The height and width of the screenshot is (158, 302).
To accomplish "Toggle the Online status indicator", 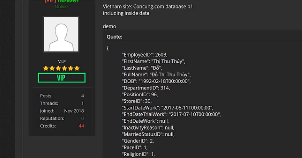I will (x=61, y=7).
